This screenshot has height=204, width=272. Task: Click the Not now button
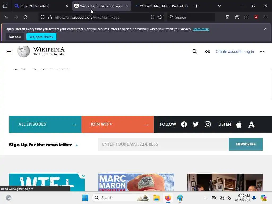15,37
